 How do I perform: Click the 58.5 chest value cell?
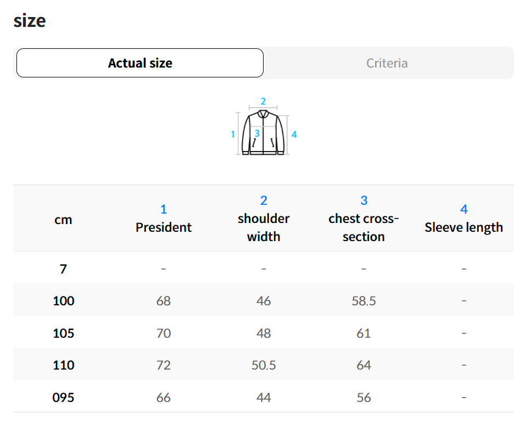[364, 301]
